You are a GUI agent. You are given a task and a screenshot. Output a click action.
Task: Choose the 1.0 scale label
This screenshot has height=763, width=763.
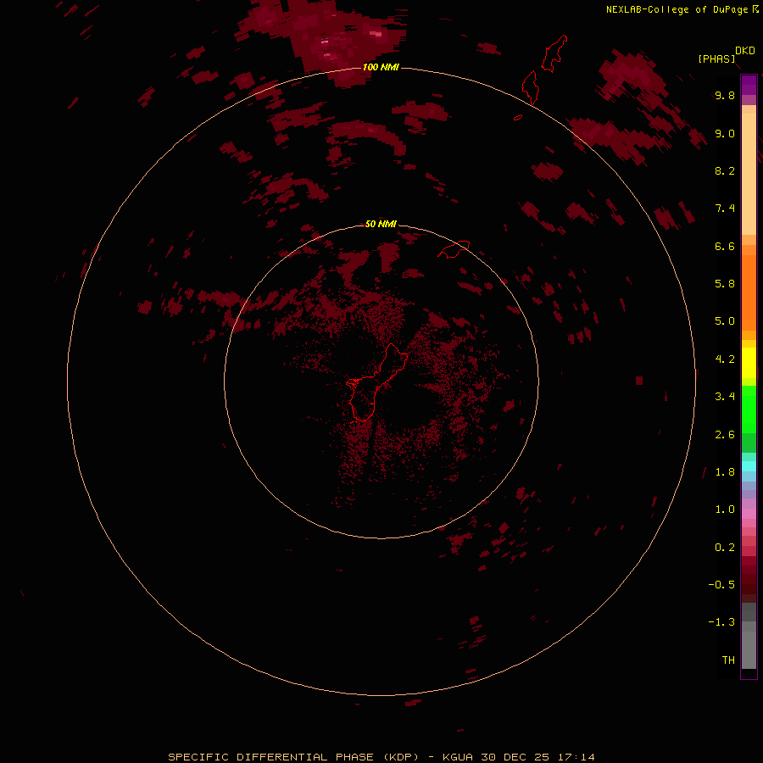point(725,510)
